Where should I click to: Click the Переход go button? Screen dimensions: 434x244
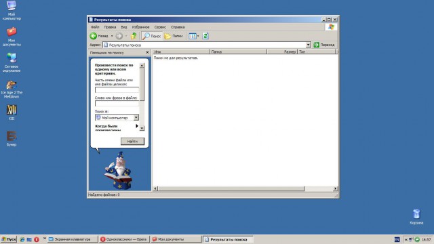point(324,45)
